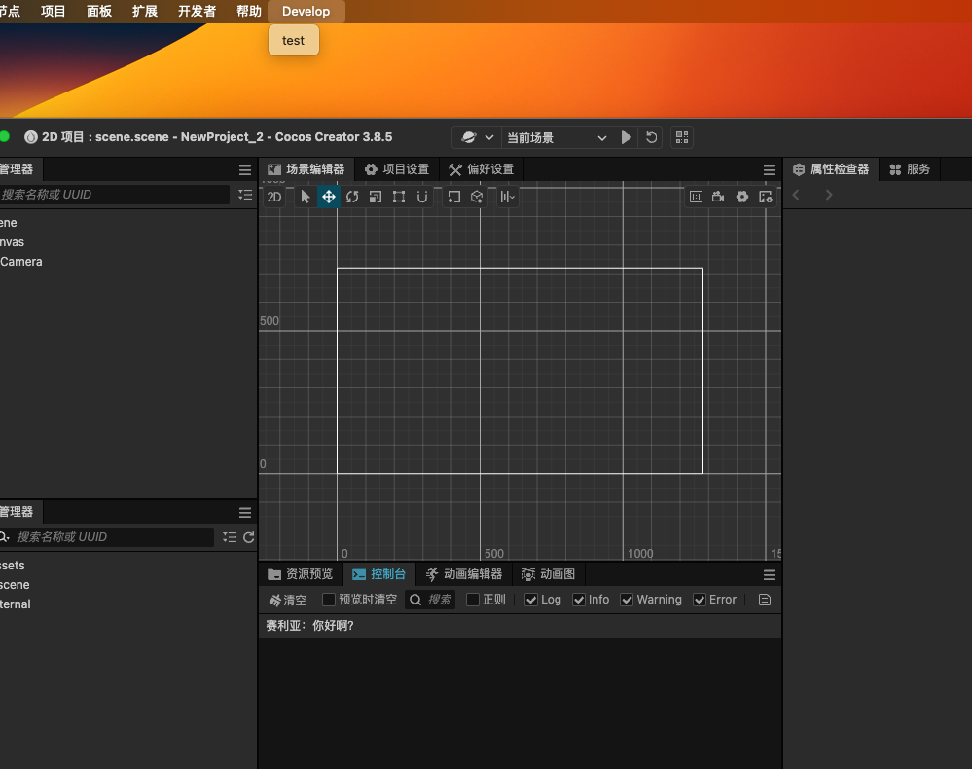Open the 开发者 menu

coord(198,11)
